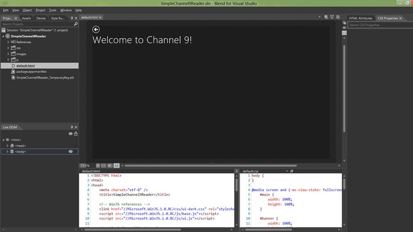Image resolution: width=413 pixels, height=232 pixels.
Task: Click the search magnifier in the Projects panel
Action: [76, 24]
